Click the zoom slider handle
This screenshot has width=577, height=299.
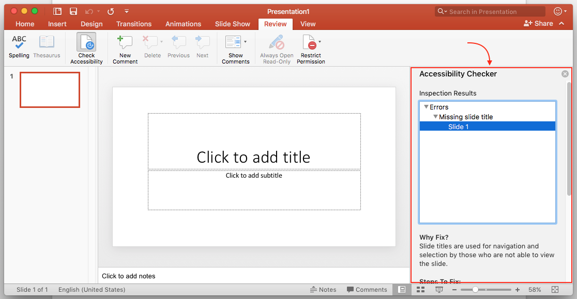(x=475, y=290)
